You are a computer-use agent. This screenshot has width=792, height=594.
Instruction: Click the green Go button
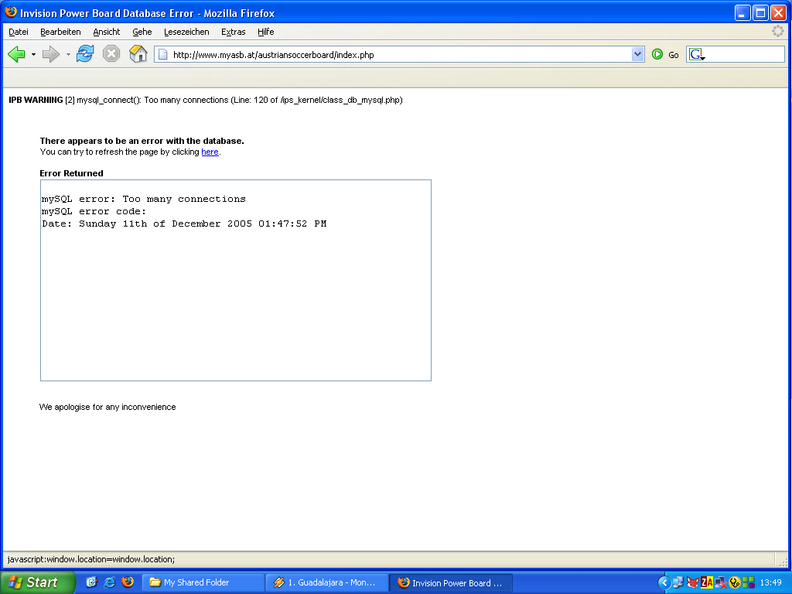click(664, 55)
